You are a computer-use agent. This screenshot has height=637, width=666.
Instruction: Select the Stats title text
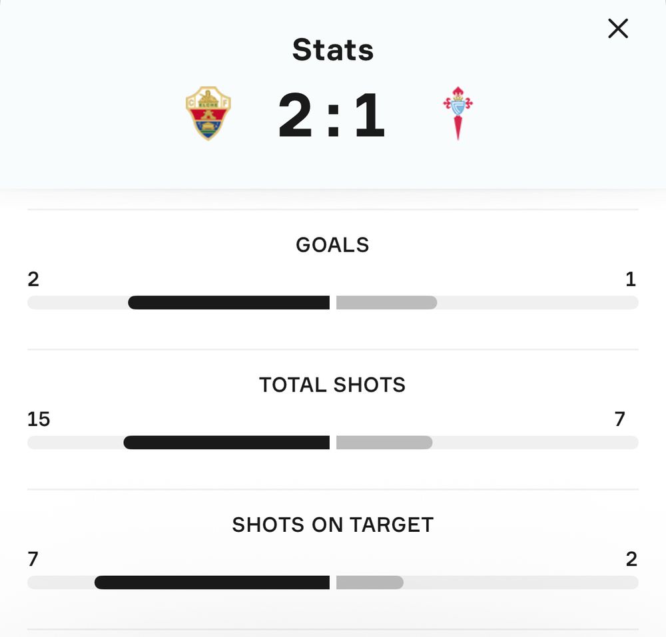coord(332,49)
